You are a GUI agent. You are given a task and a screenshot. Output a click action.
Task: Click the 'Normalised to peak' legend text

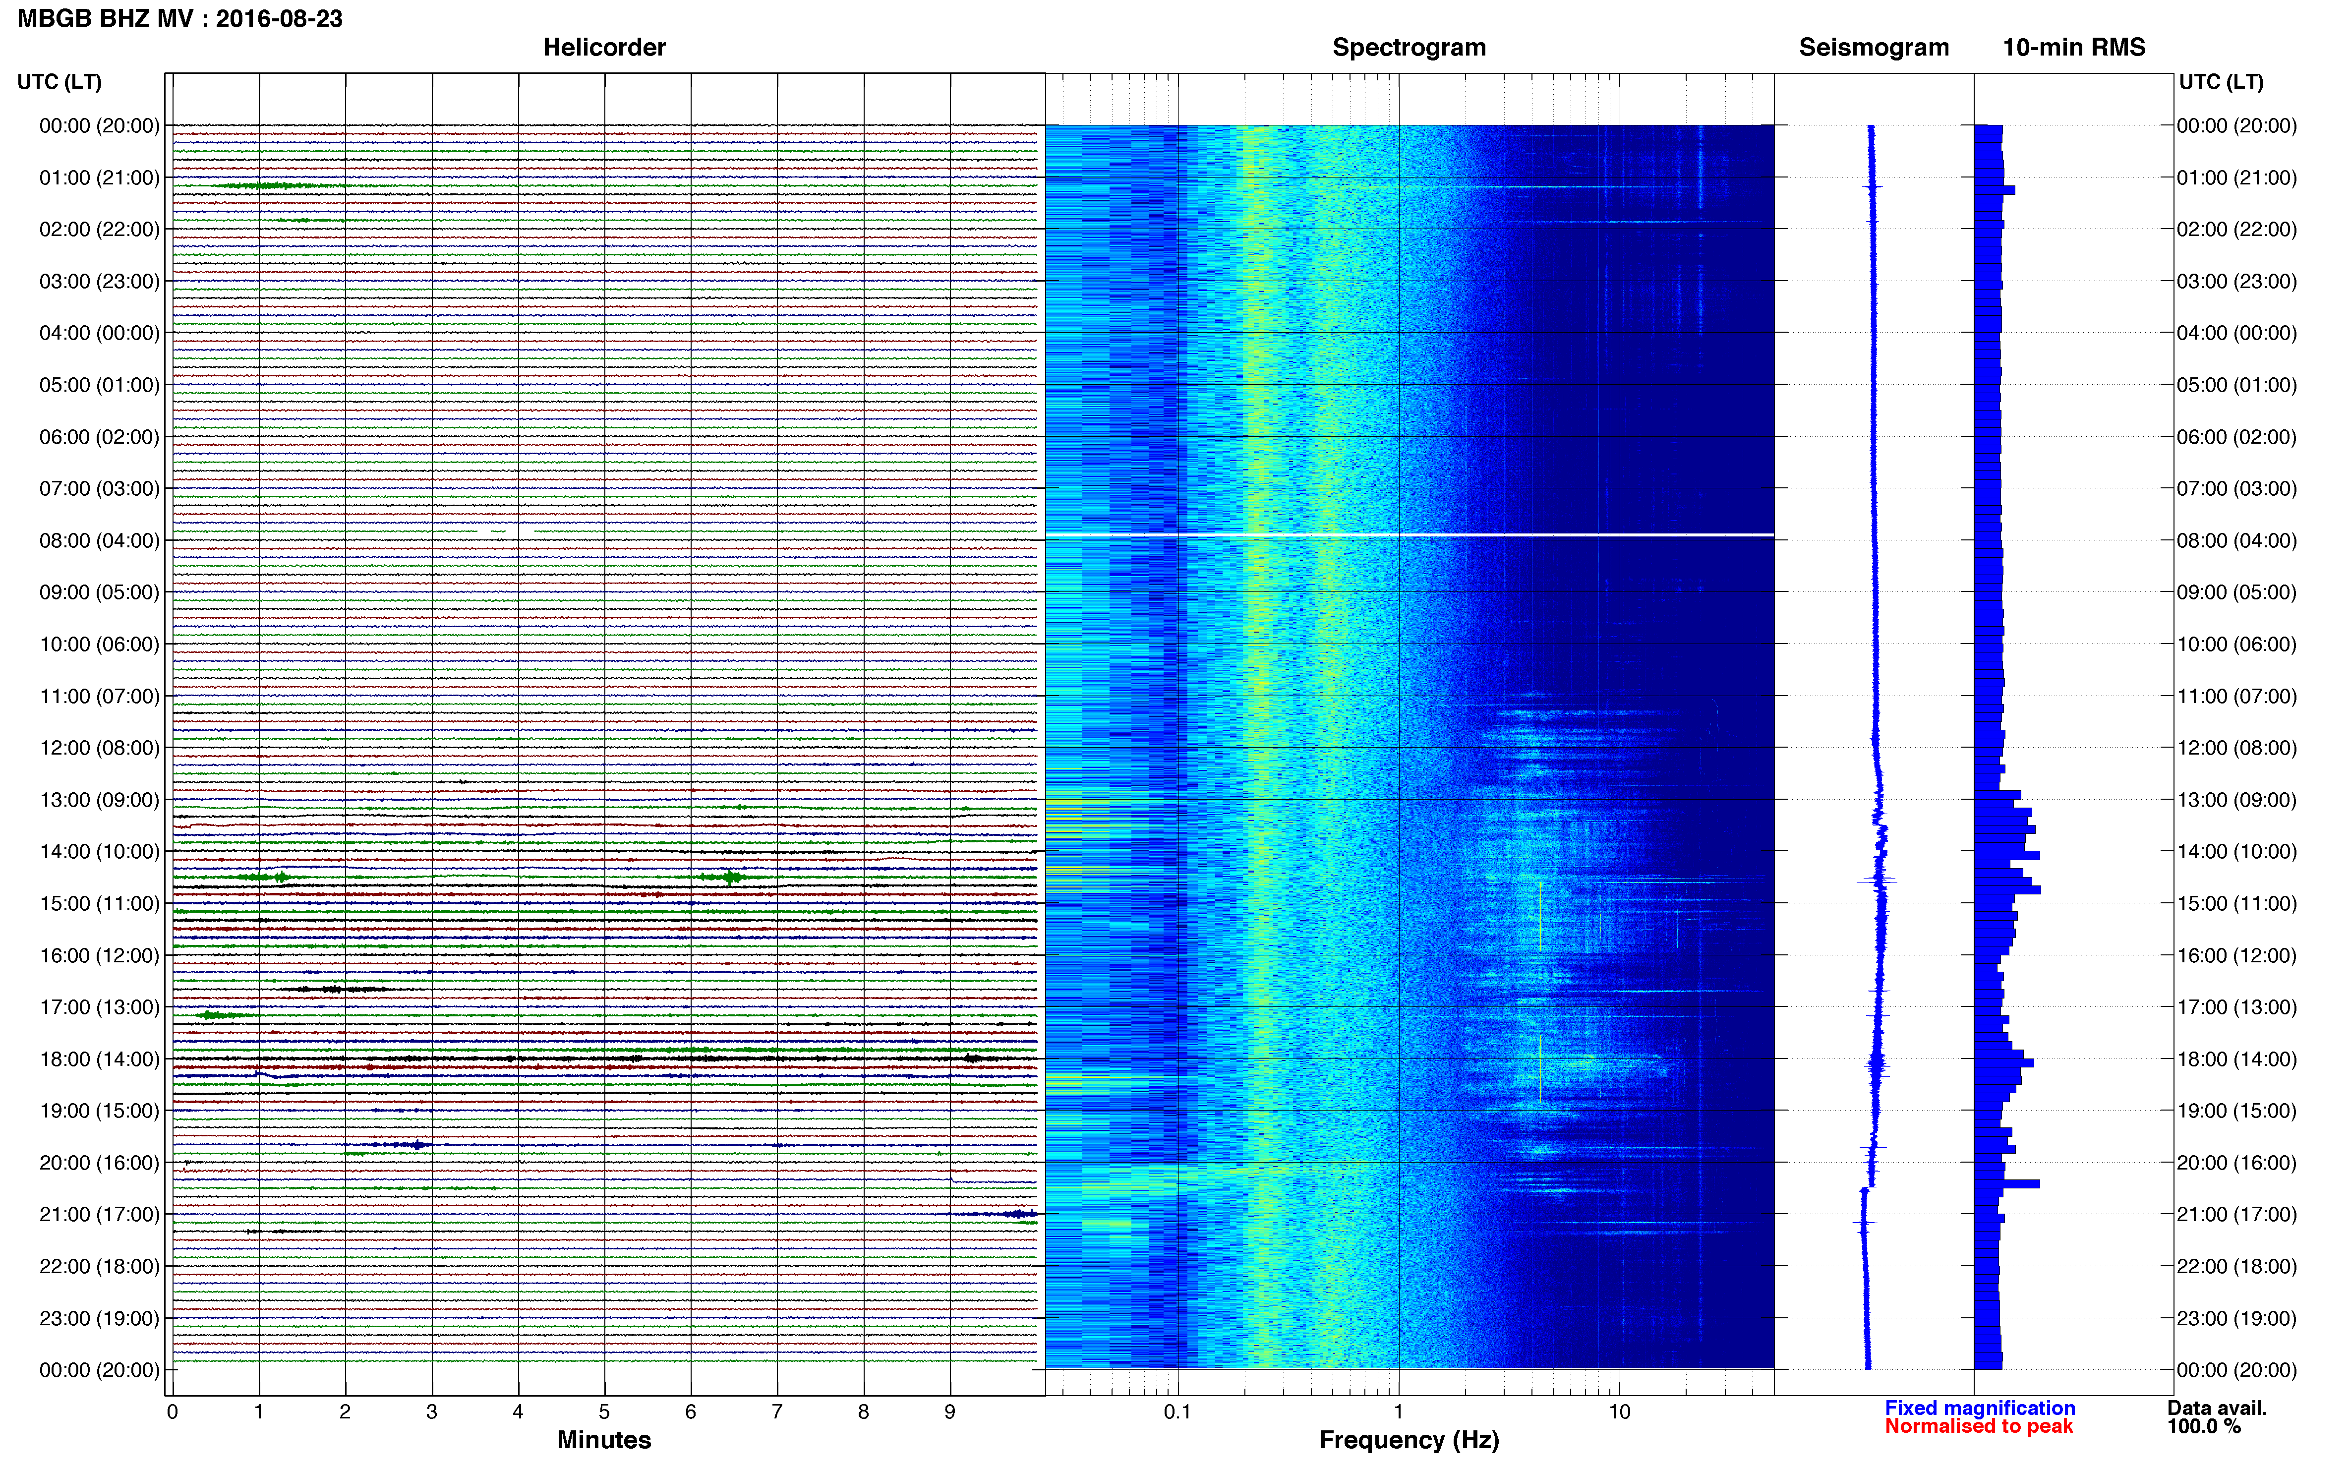point(1979,1426)
